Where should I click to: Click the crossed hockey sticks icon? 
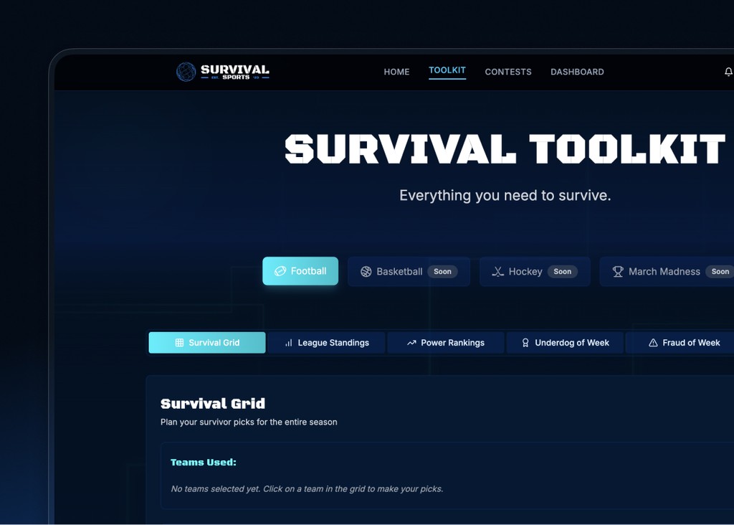pyautogui.click(x=497, y=272)
